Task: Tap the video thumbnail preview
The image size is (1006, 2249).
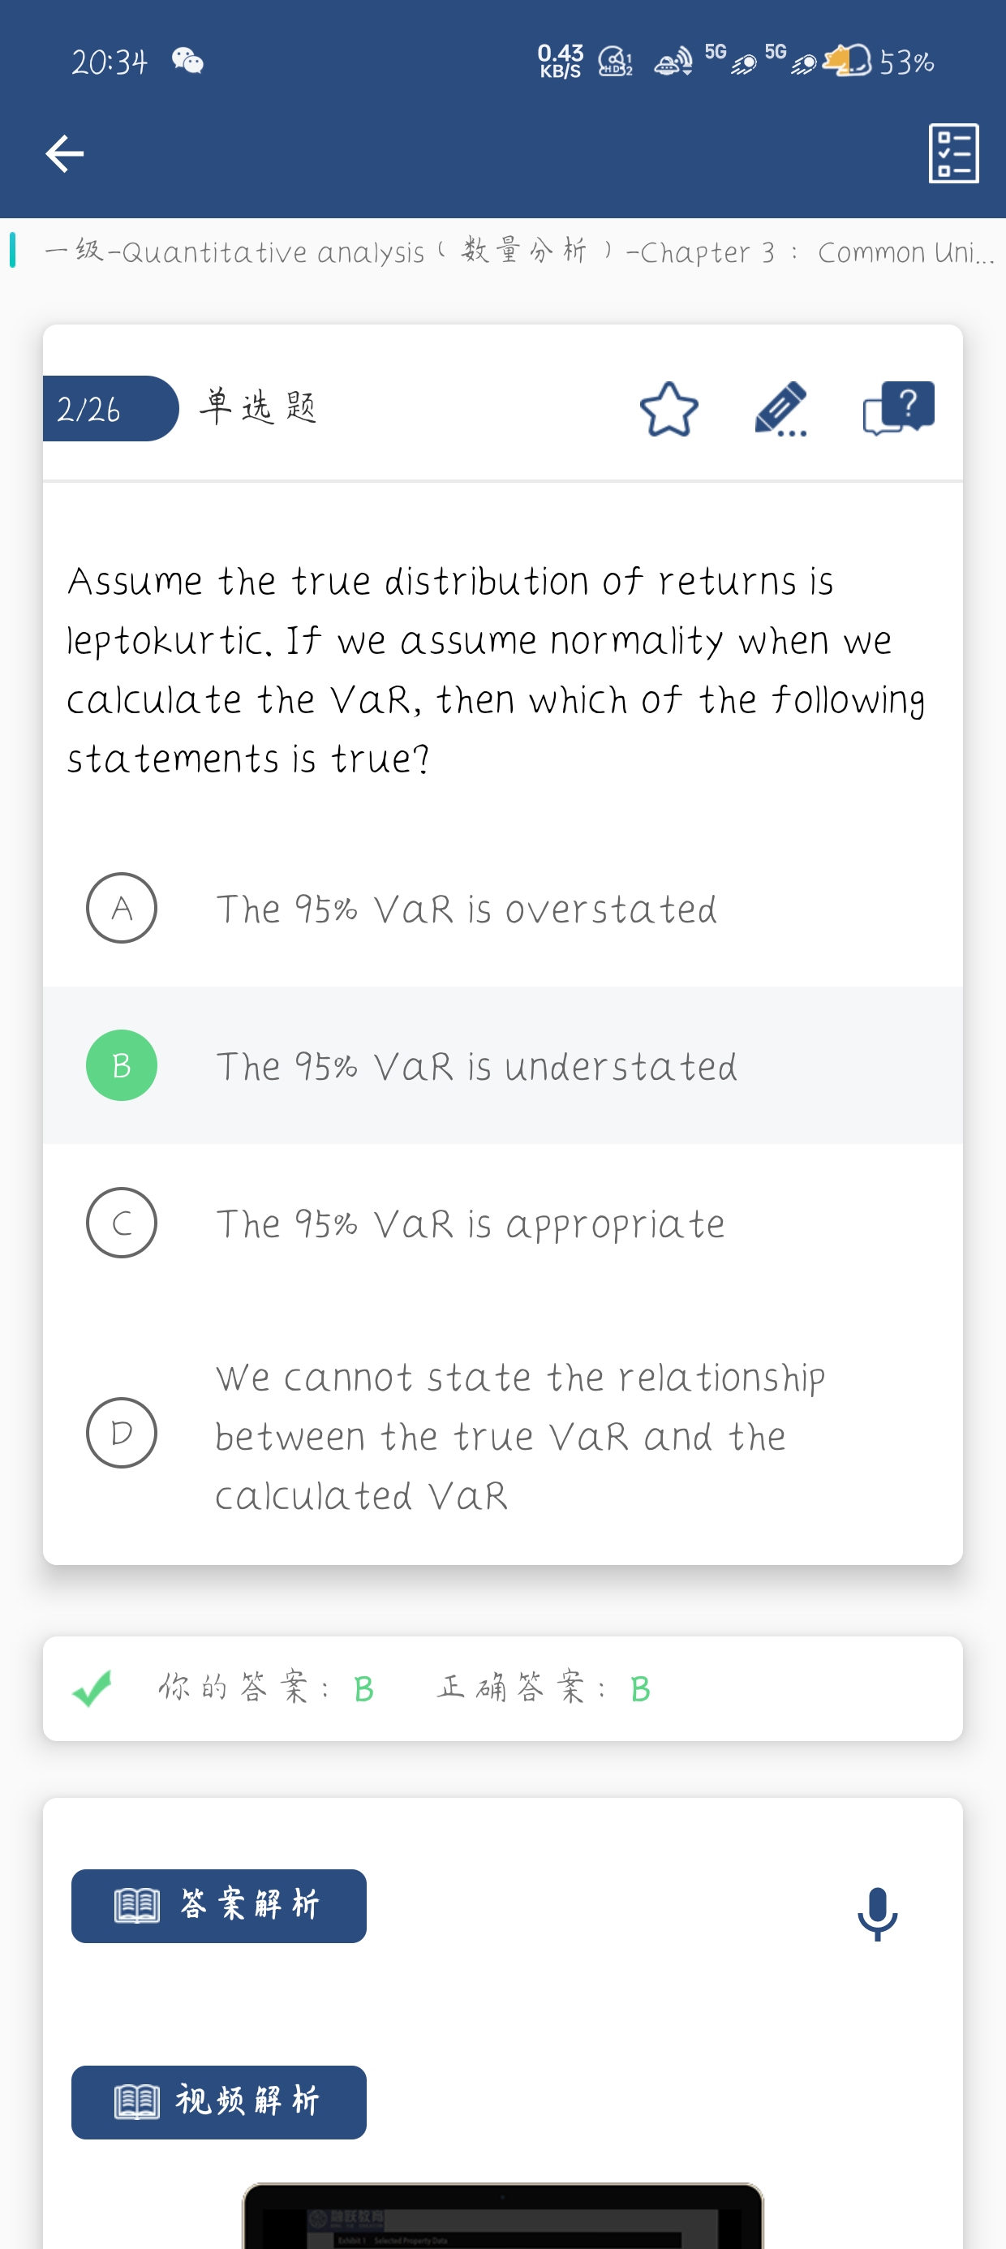Action: [503, 2216]
